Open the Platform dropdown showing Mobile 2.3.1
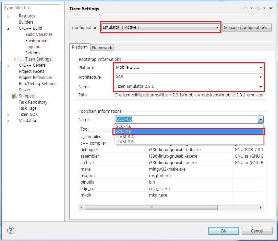The width and height of the screenshot is (278, 241). point(189,67)
